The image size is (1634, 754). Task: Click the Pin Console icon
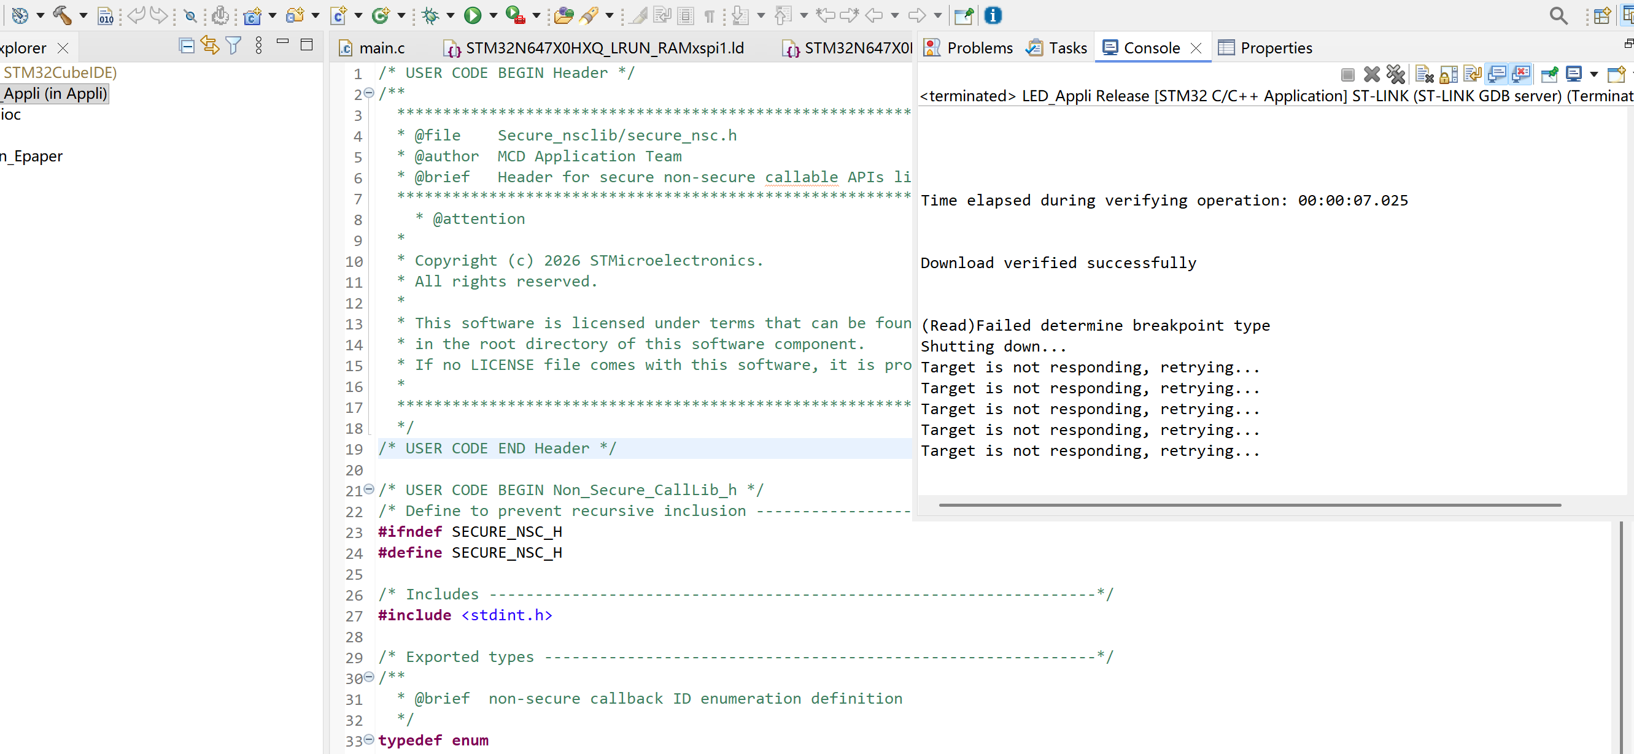(1549, 75)
